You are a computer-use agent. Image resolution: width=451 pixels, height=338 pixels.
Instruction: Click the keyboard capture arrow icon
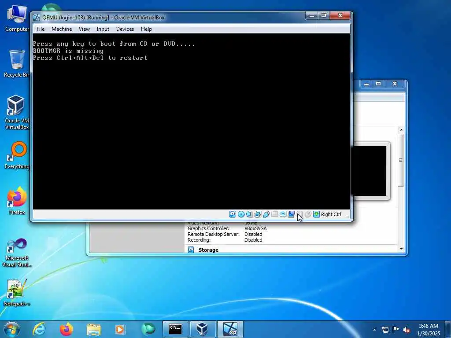point(316,214)
